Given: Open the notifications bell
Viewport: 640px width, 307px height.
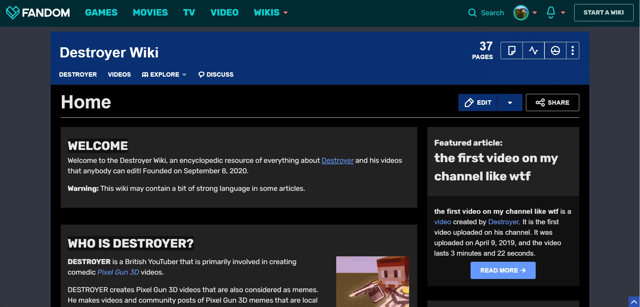Looking at the screenshot, I should pos(551,12).
